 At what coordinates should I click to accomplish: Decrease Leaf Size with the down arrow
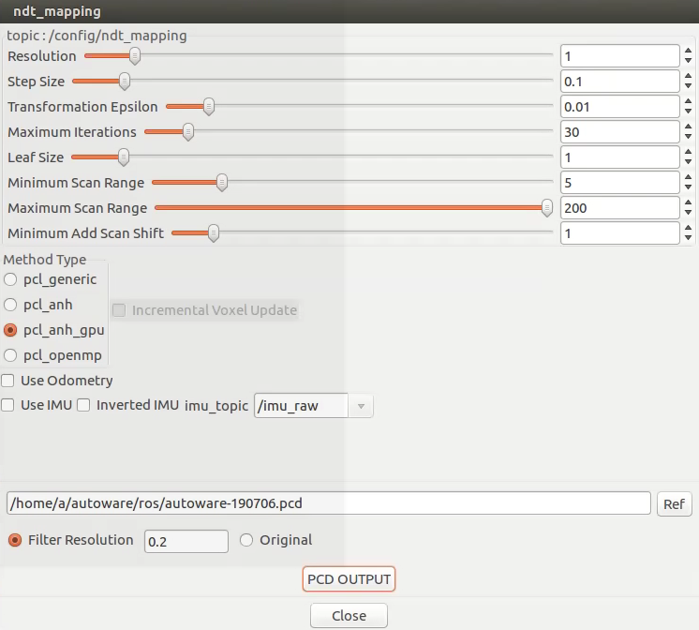pos(689,162)
